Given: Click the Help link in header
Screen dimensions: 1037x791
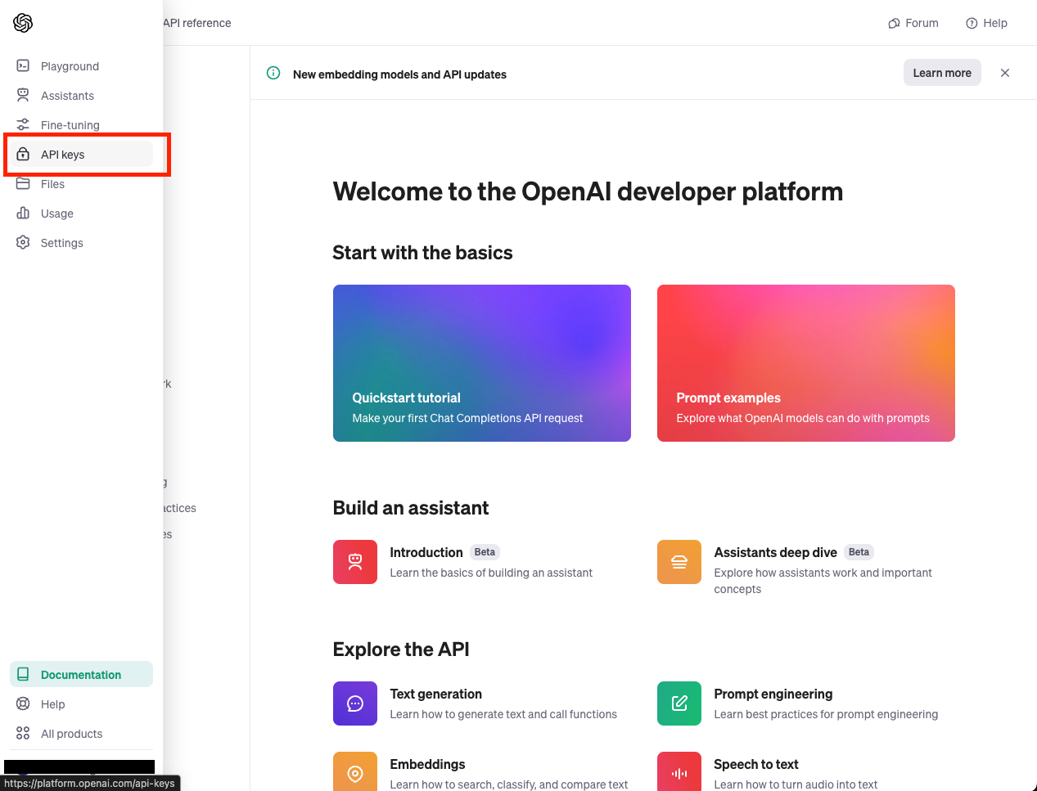Looking at the screenshot, I should click(x=987, y=23).
